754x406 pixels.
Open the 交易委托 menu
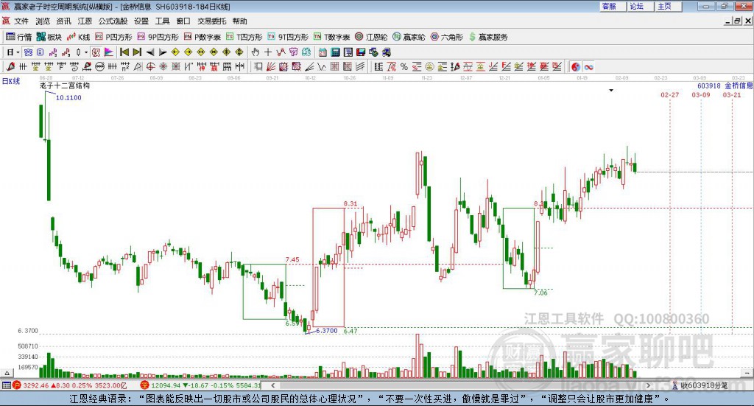[211, 21]
